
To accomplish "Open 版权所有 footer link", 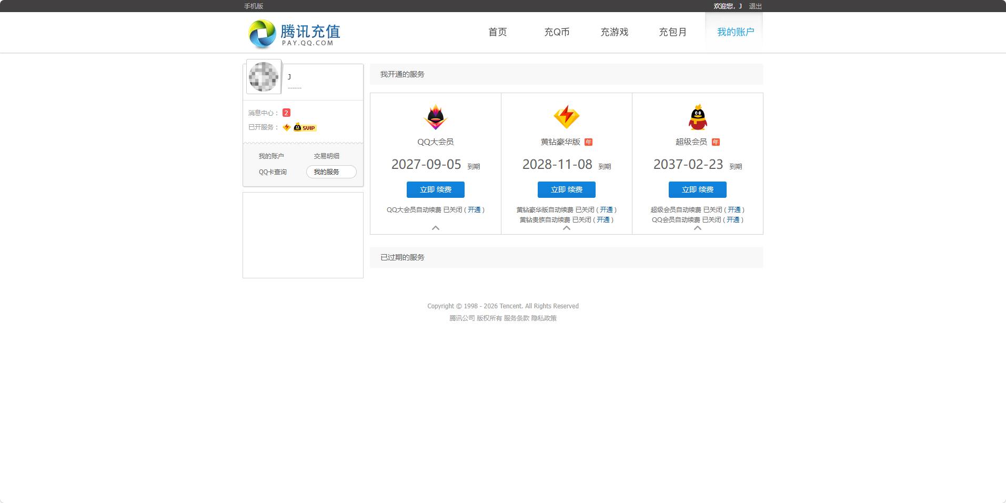I will pos(489,318).
